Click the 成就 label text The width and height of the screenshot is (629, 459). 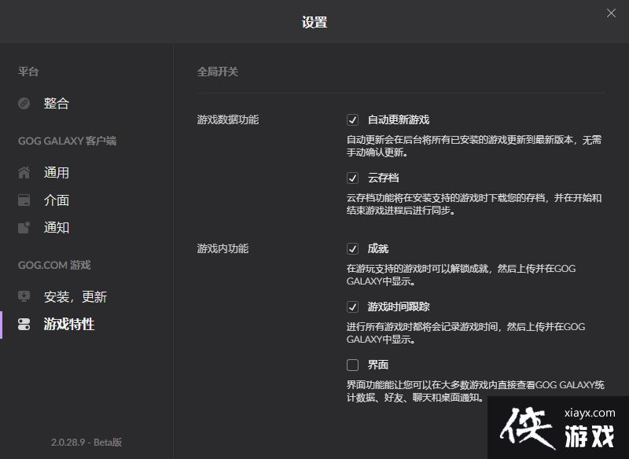[x=378, y=249]
